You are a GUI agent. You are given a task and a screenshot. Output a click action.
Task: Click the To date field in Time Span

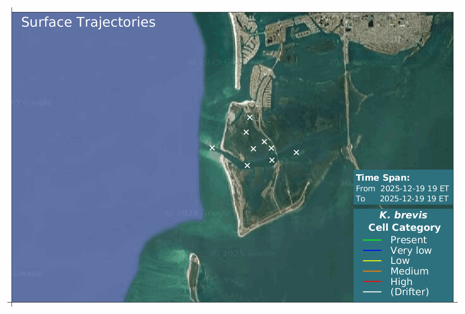pyautogui.click(x=403, y=199)
